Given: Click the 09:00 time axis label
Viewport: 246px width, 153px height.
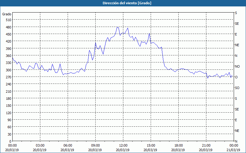Looking at the screenshot, I should [95, 146].
